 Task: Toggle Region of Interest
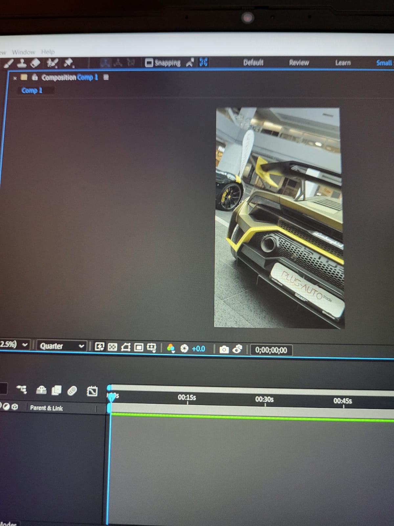tap(139, 347)
